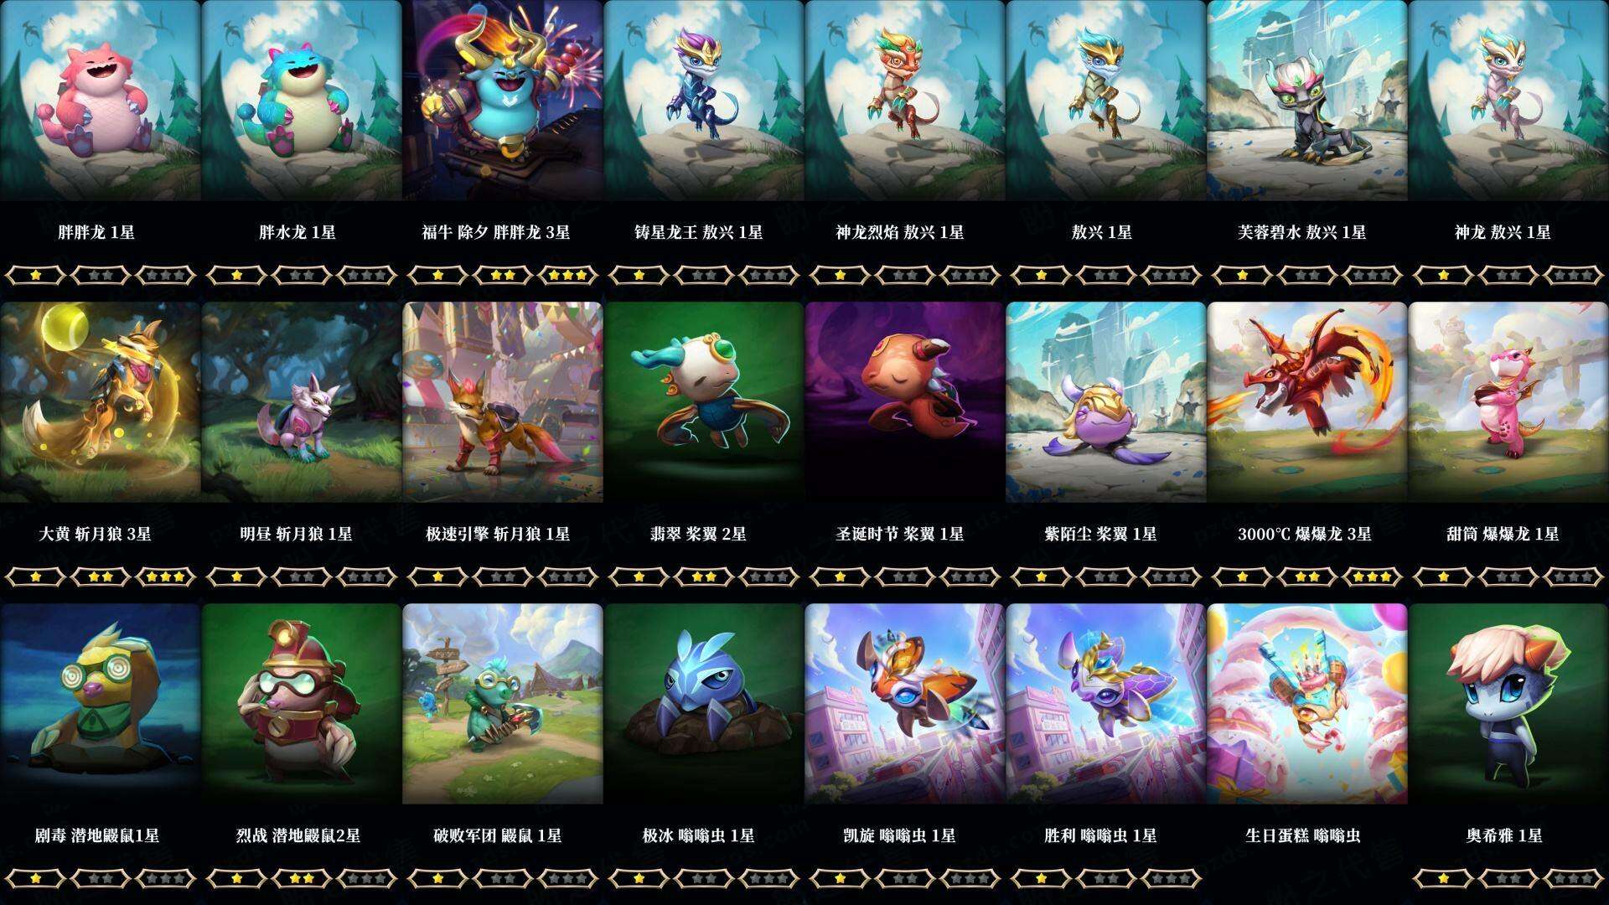Click the 圣诞时节 桨翼 1星 label
The image size is (1609, 905).
point(900,534)
